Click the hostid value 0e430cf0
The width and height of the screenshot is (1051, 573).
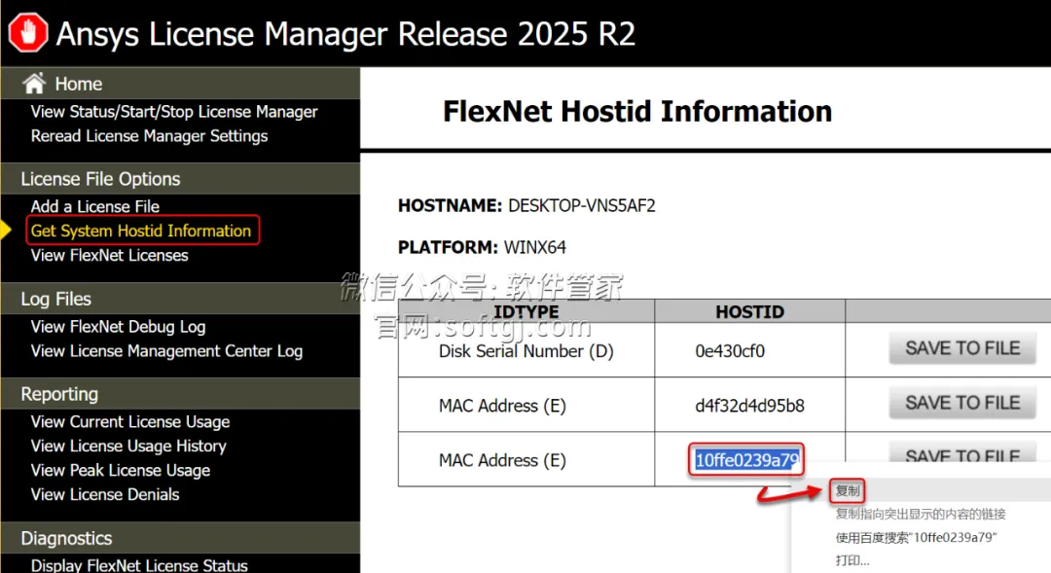coord(730,351)
